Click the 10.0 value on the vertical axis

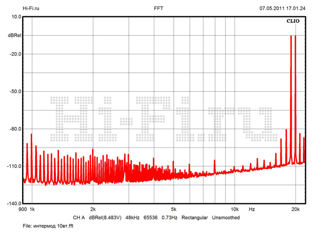click(15, 17)
